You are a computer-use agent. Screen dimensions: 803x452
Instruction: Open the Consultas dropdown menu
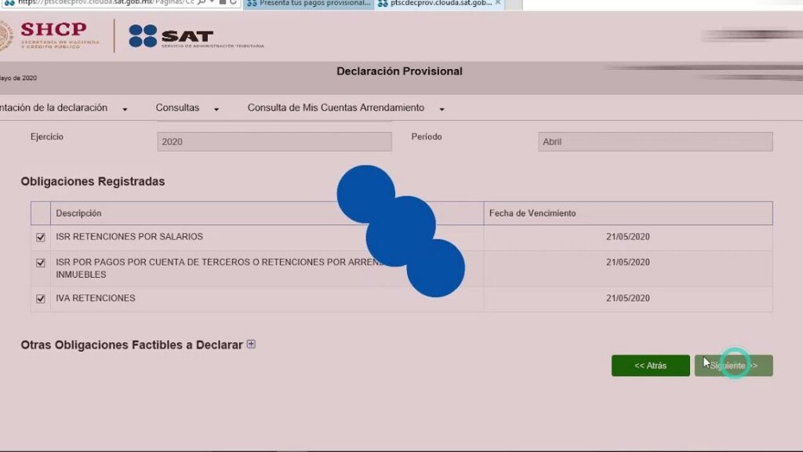(x=187, y=108)
